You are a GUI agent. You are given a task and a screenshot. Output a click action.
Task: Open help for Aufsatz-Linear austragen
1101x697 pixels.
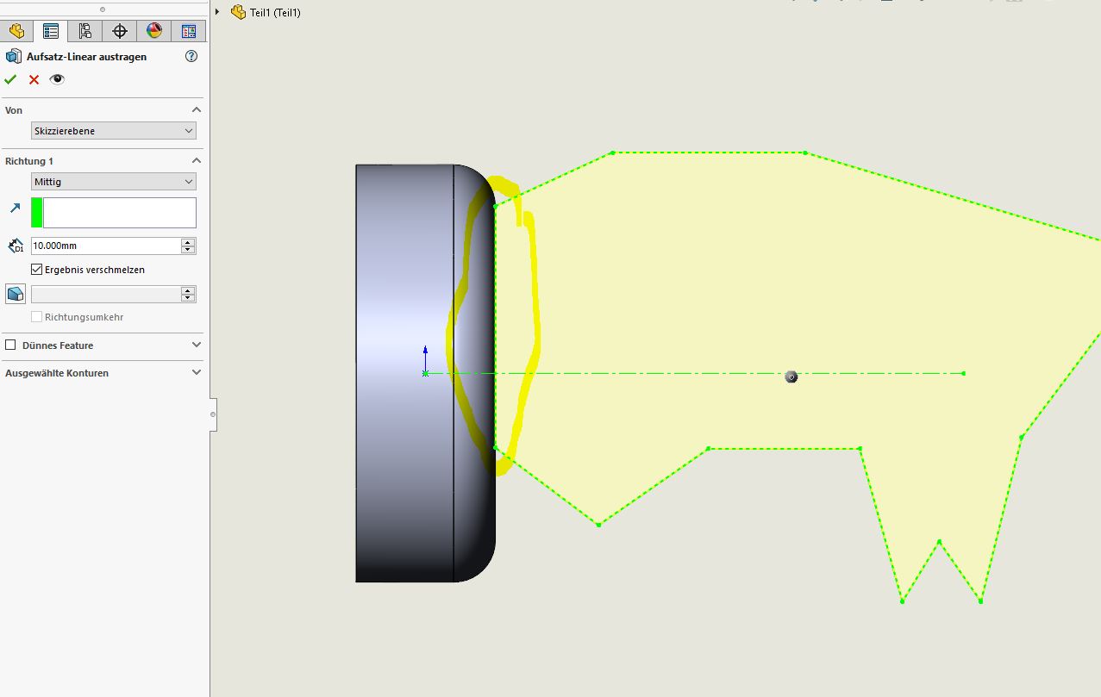(x=191, y=56)
